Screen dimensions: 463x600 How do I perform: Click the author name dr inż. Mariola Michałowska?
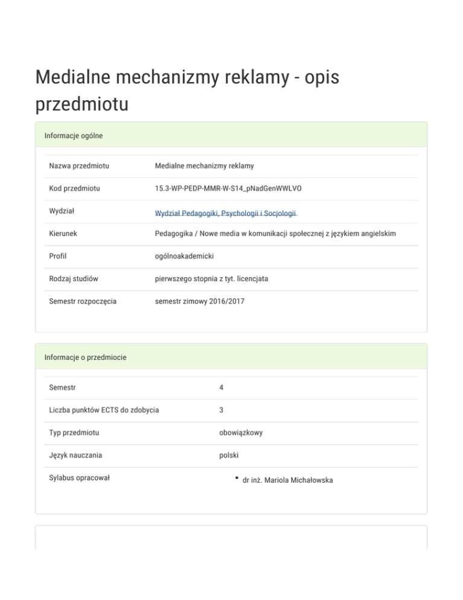tap(287, 480)
